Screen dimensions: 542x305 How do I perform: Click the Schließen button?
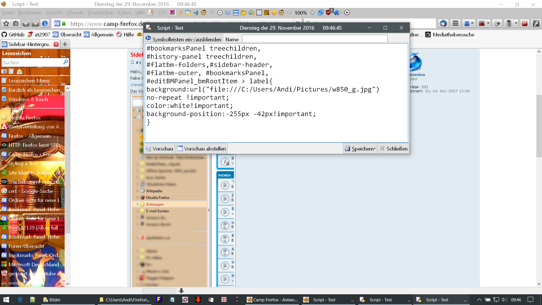point(394,149)
